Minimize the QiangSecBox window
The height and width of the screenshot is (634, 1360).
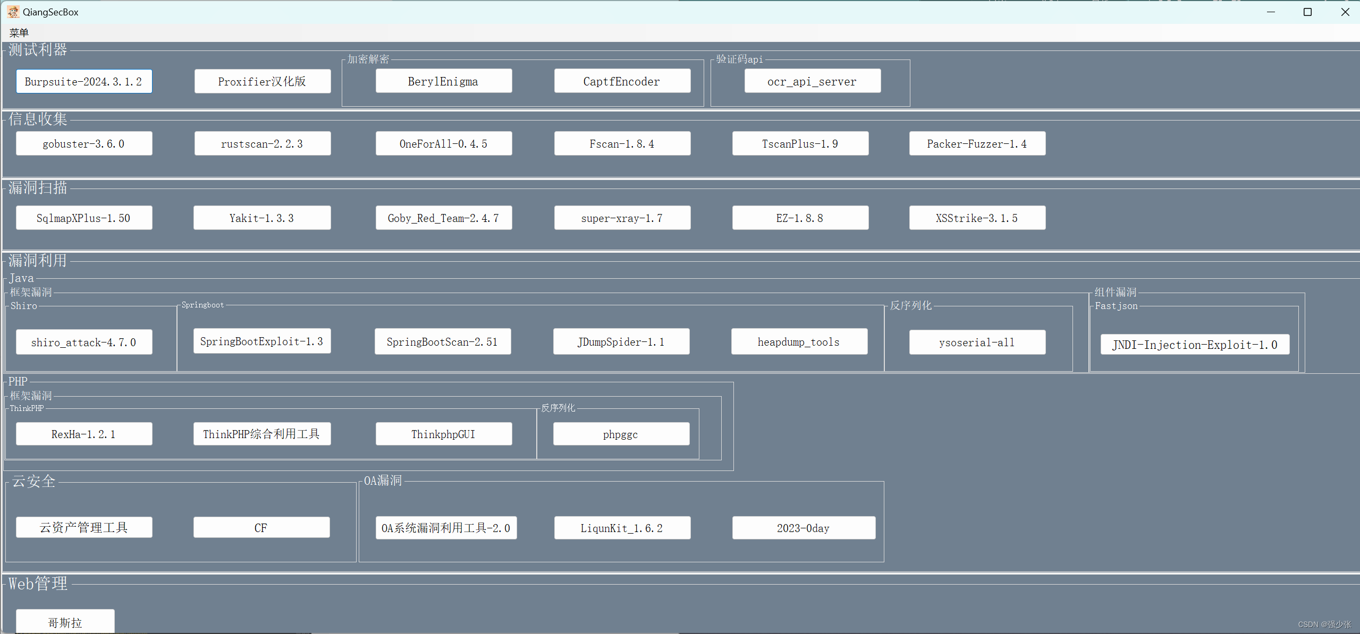click(1271, 12)
